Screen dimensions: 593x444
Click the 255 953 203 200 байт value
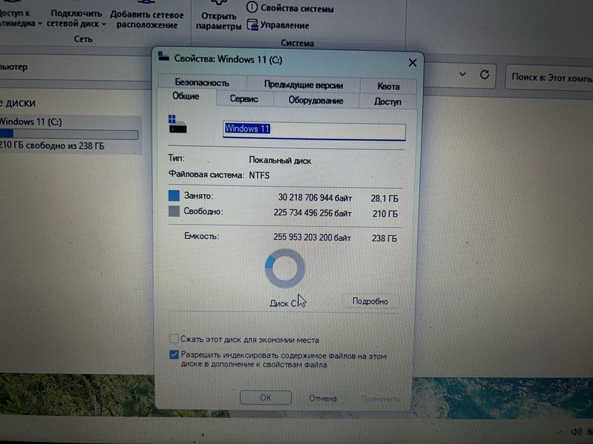click(312, 237)
